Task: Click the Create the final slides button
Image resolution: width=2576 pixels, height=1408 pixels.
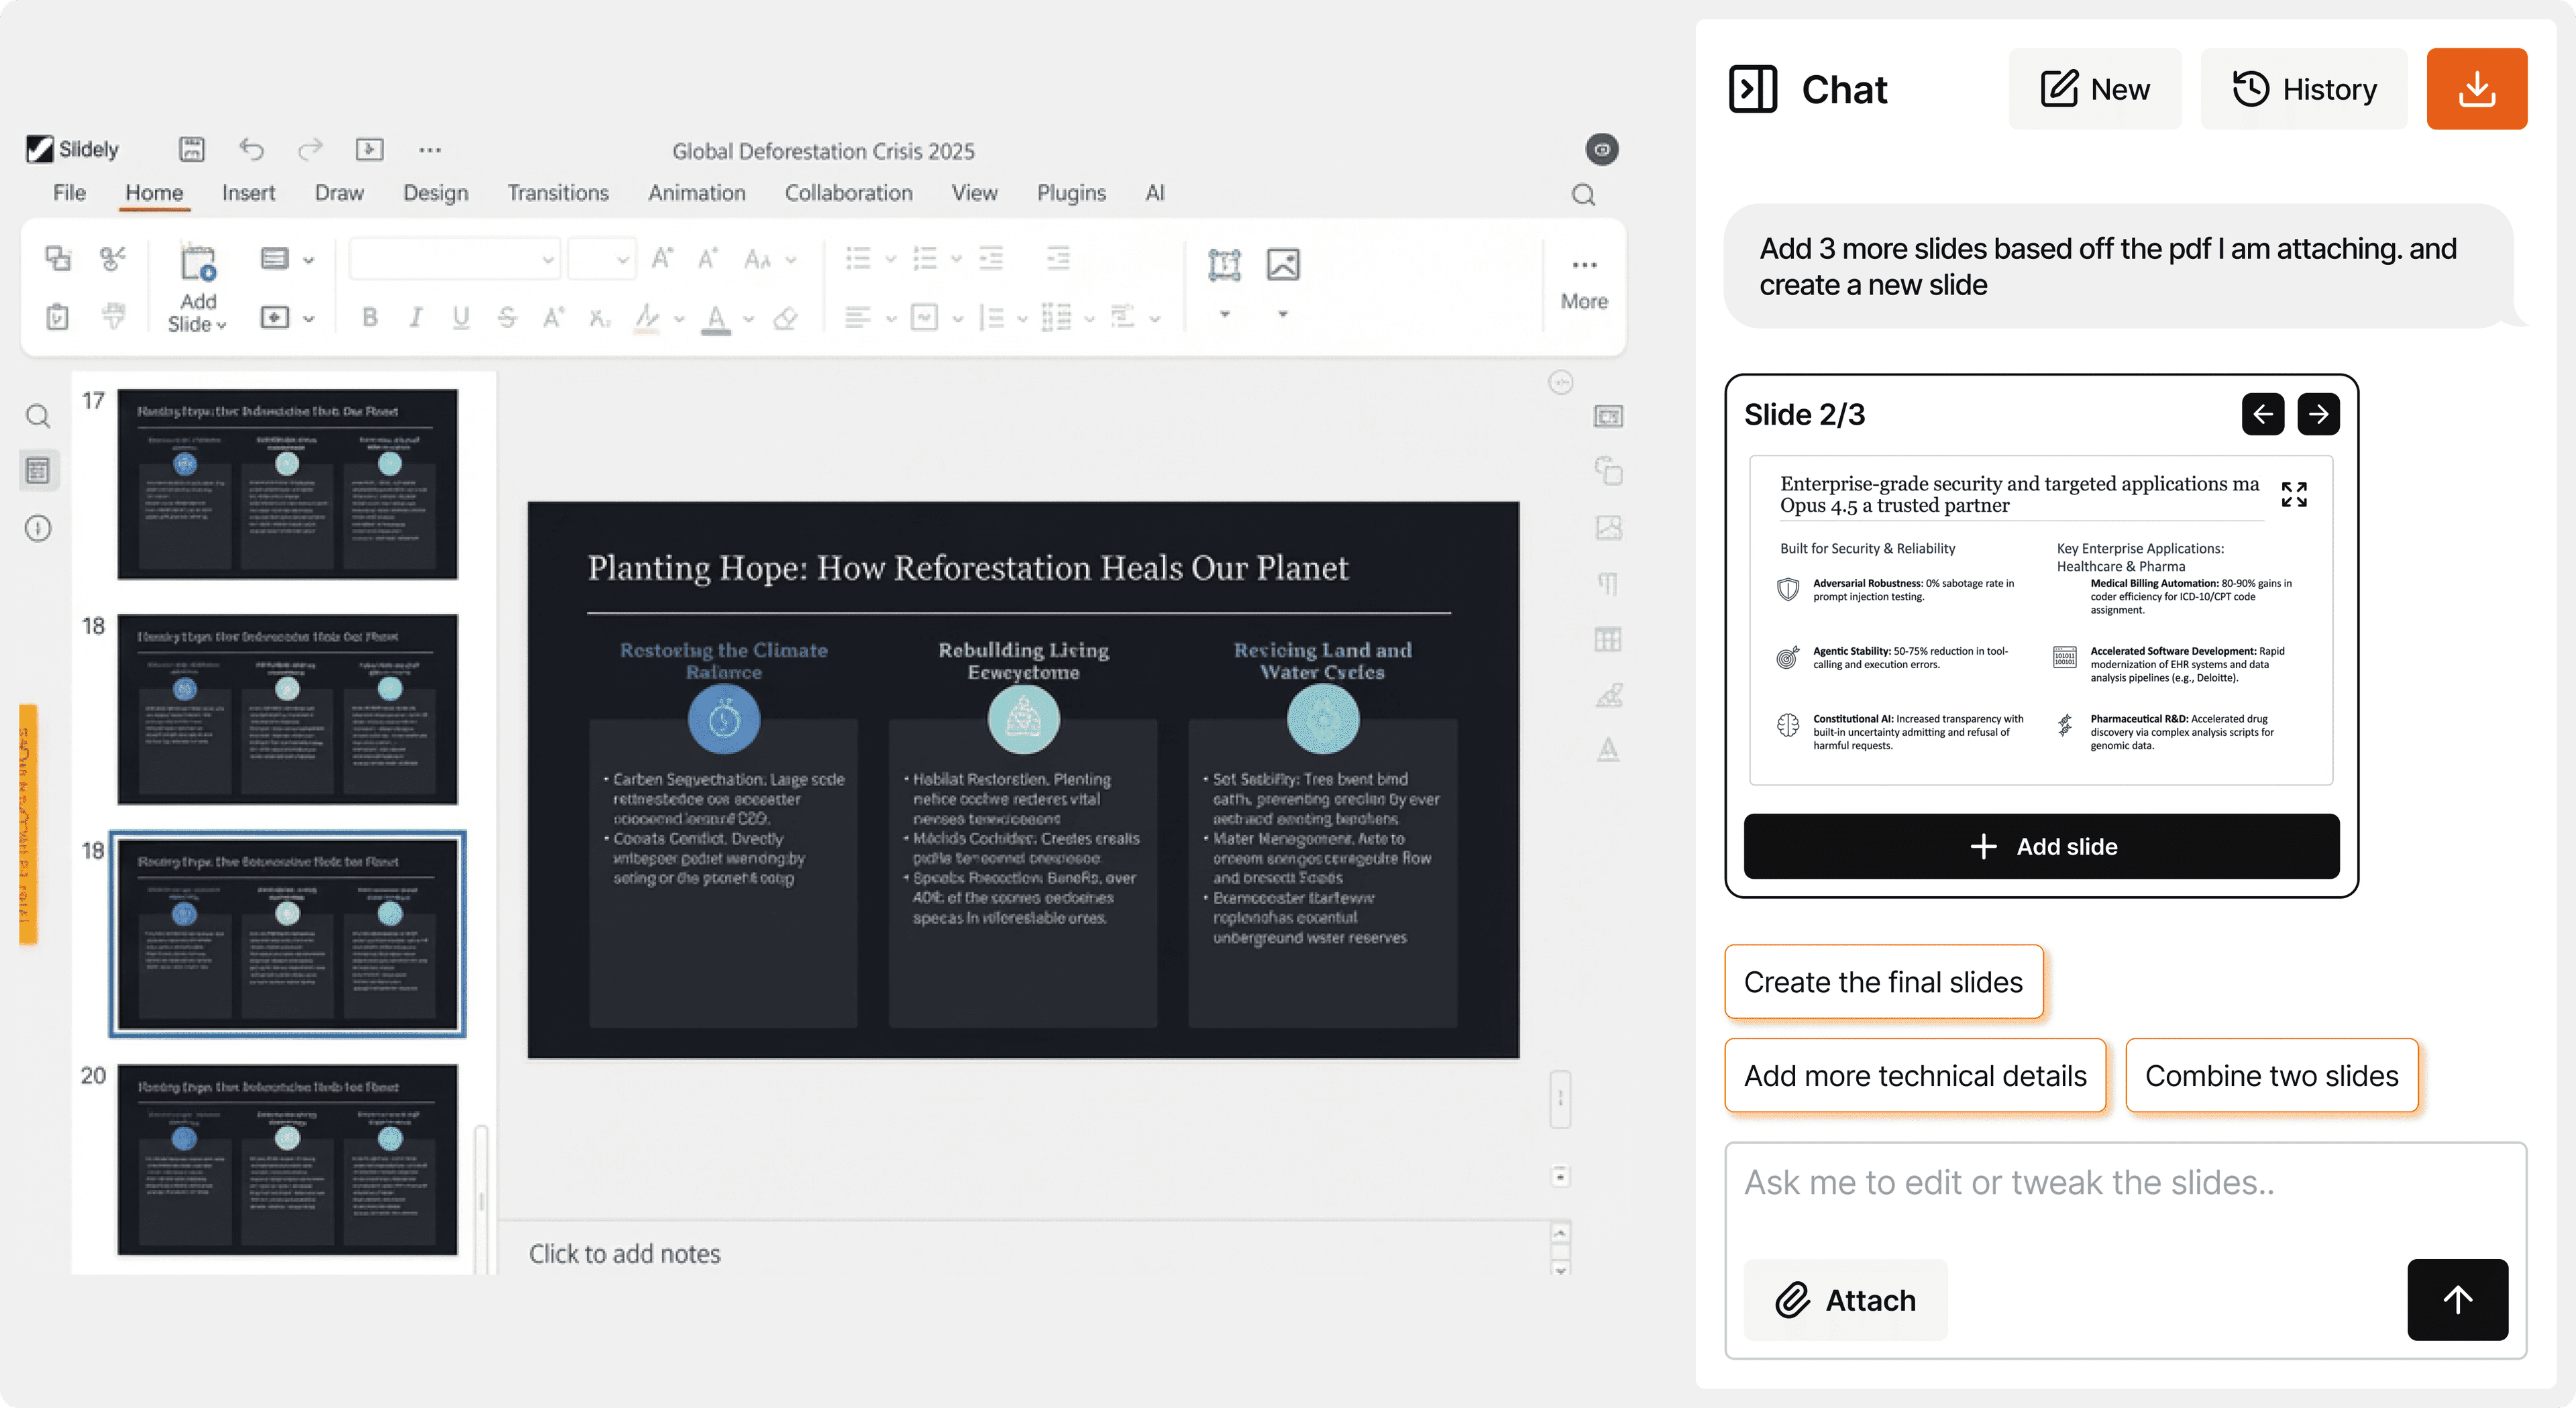Action: pyautogui.click(x=1884, y=981)
